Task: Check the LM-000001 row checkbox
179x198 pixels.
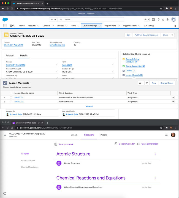Action: pyautogui.click(x=11, y=97)
